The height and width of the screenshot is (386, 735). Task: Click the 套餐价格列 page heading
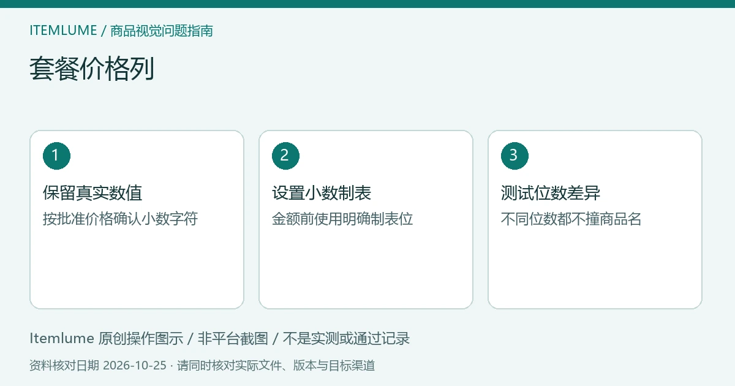(x=92, y=69)
